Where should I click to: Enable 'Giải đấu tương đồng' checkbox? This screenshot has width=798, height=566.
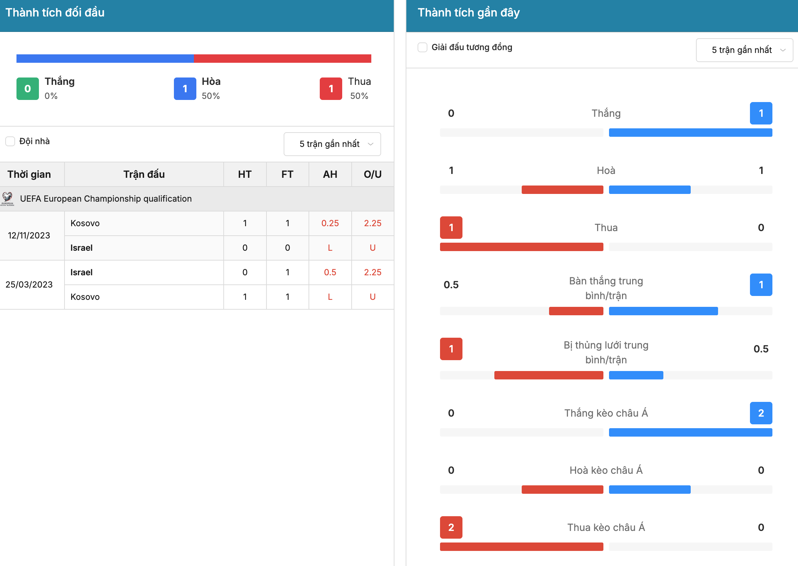422,47
